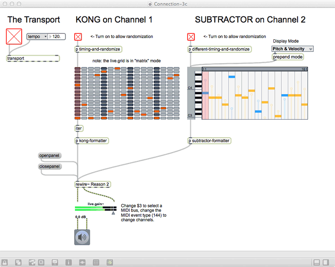Select the 'prepend mode' object
This screenshot has width=335, height=267.
(288, 57)
